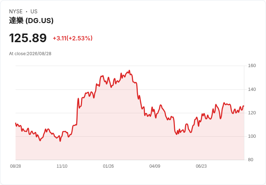The width and height of the screenshot is (266, 185).
Task: Click the 06/23 date axis label
Action: tap(201, 166)
